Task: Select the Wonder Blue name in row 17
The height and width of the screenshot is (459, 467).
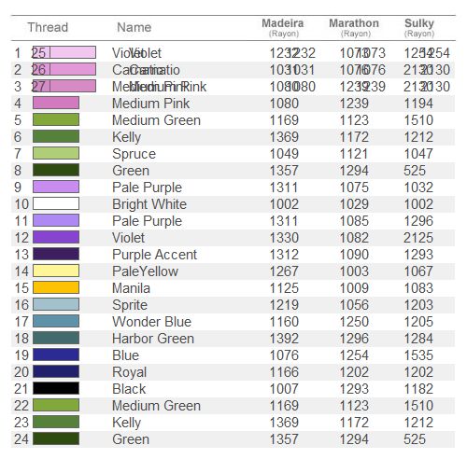Action: pos(151,322)
